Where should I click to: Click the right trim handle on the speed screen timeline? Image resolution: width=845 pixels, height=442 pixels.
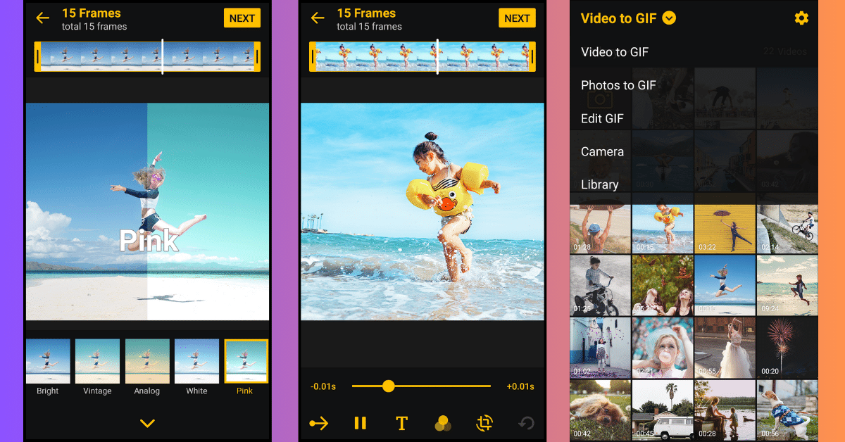[x=532, y=57]
